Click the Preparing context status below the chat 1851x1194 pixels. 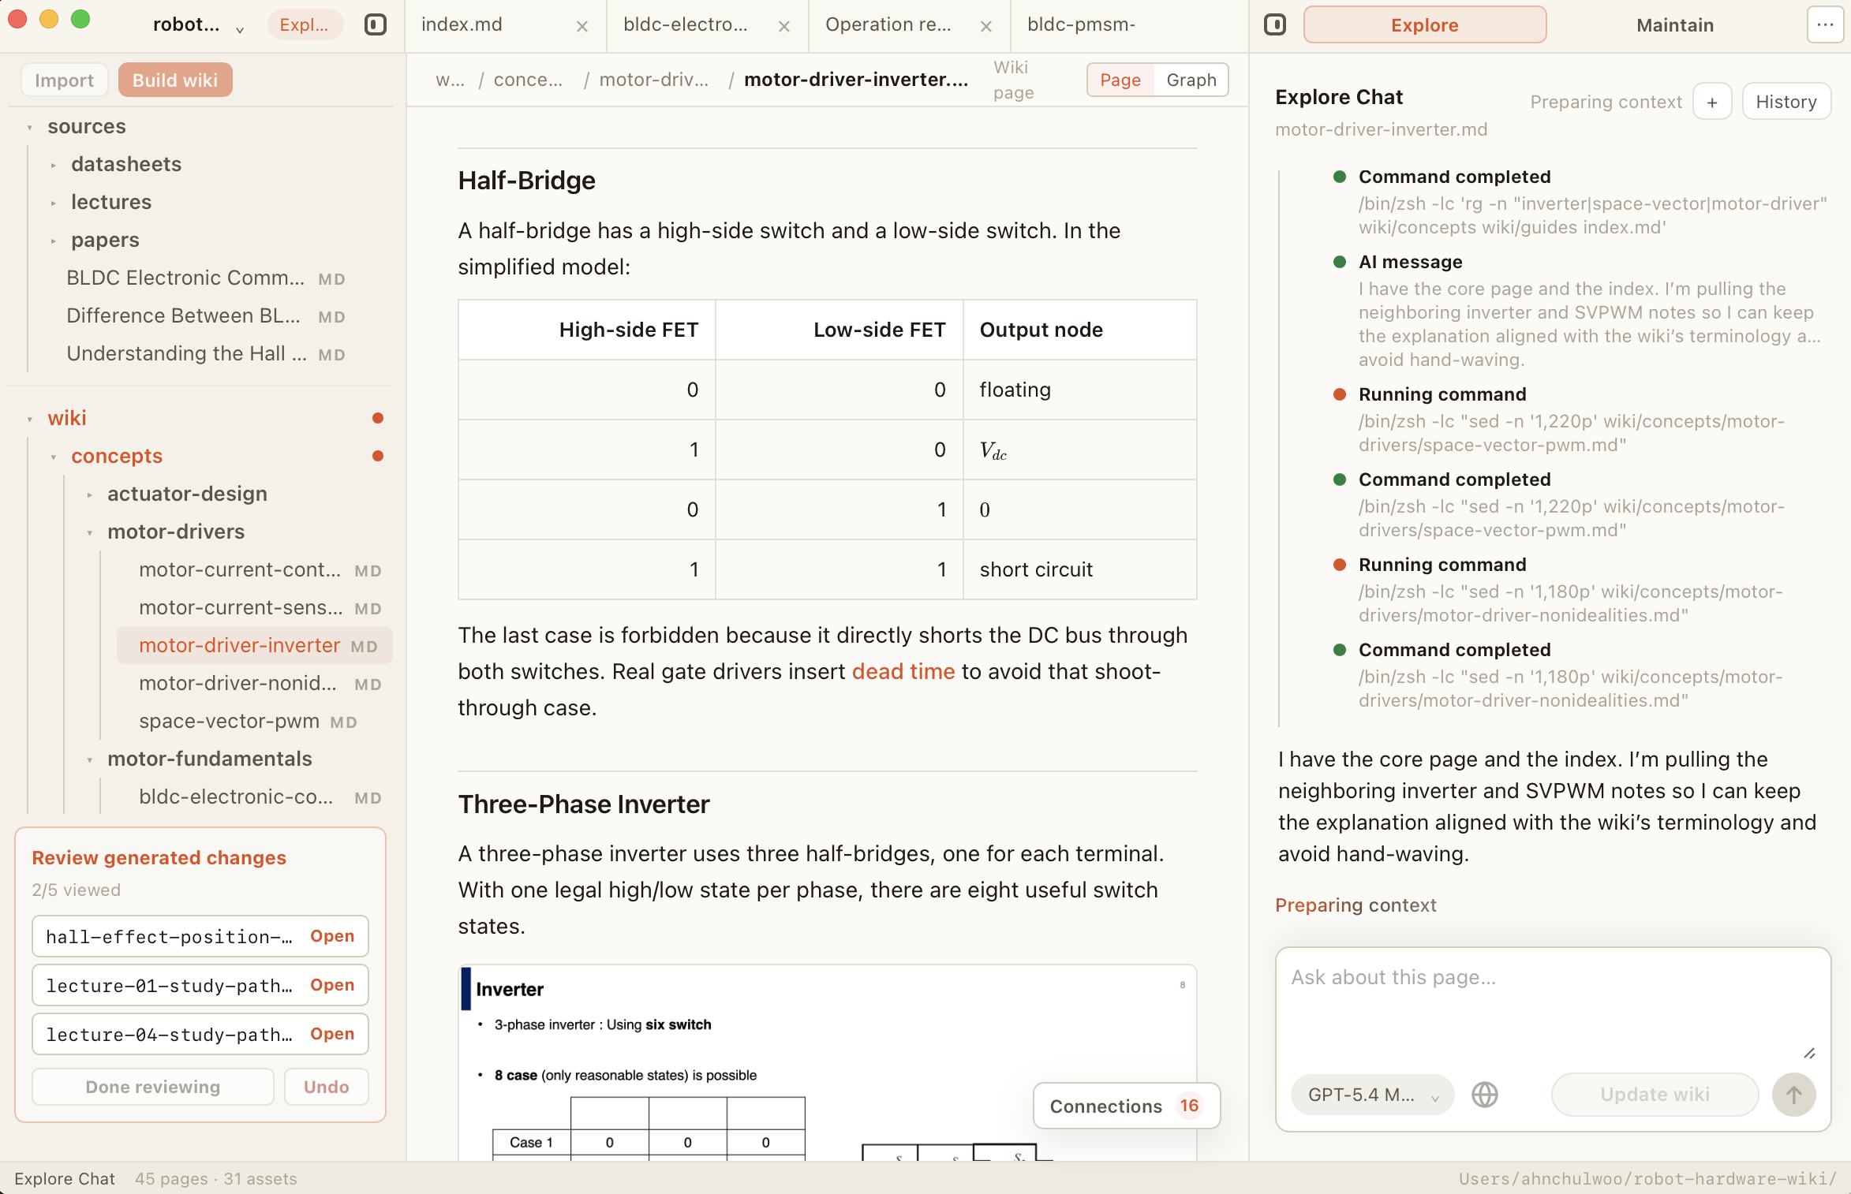point(1356,905)
